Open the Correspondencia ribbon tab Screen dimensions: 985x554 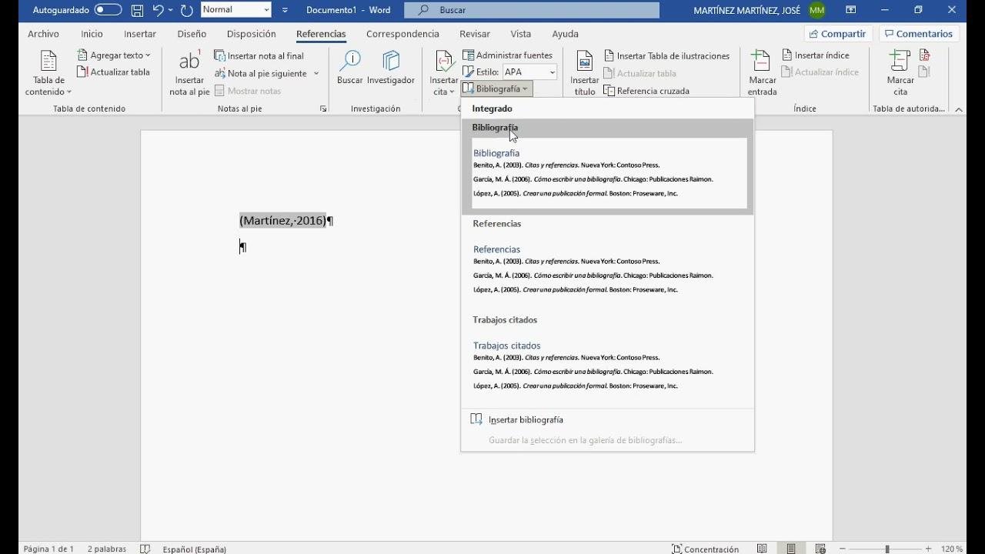point(402,34)
